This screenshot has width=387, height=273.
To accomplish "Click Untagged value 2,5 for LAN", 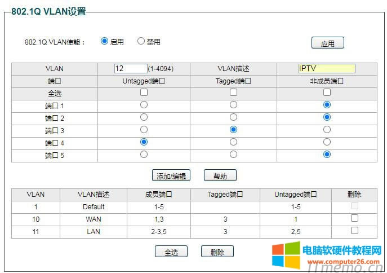I will tap(296, 231).
